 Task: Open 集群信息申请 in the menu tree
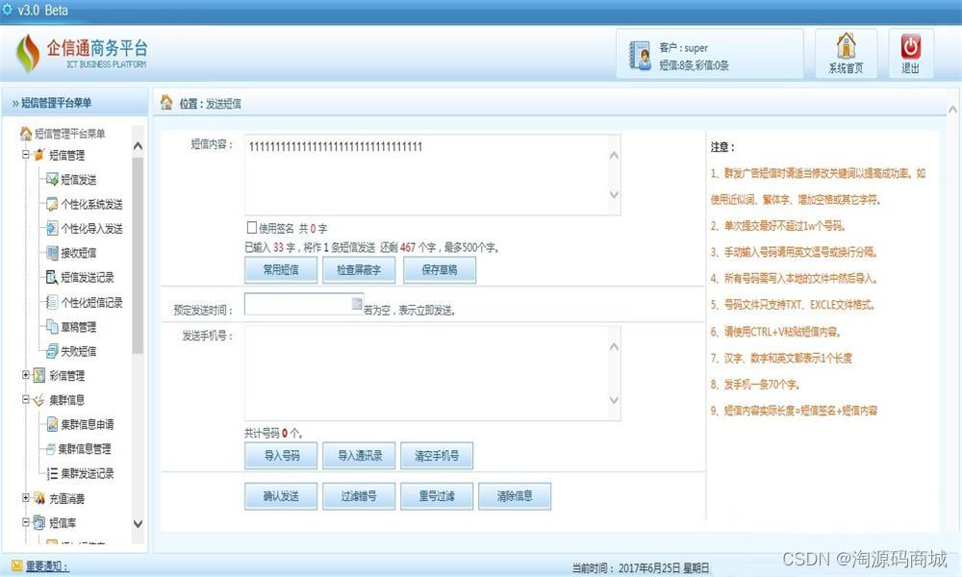click(88, 424)
